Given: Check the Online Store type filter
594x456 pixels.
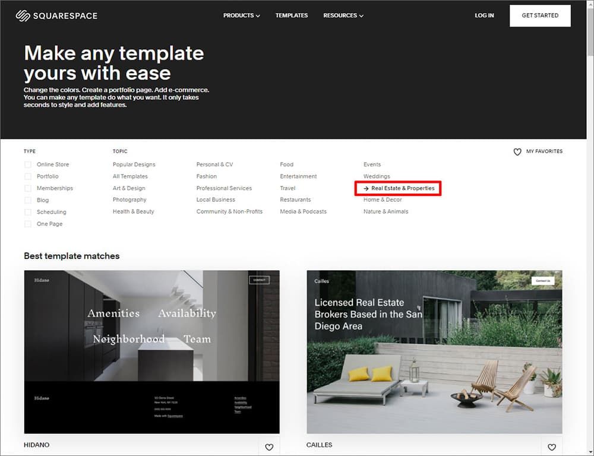Looking at the screenshot, I should tap(28, 164).
